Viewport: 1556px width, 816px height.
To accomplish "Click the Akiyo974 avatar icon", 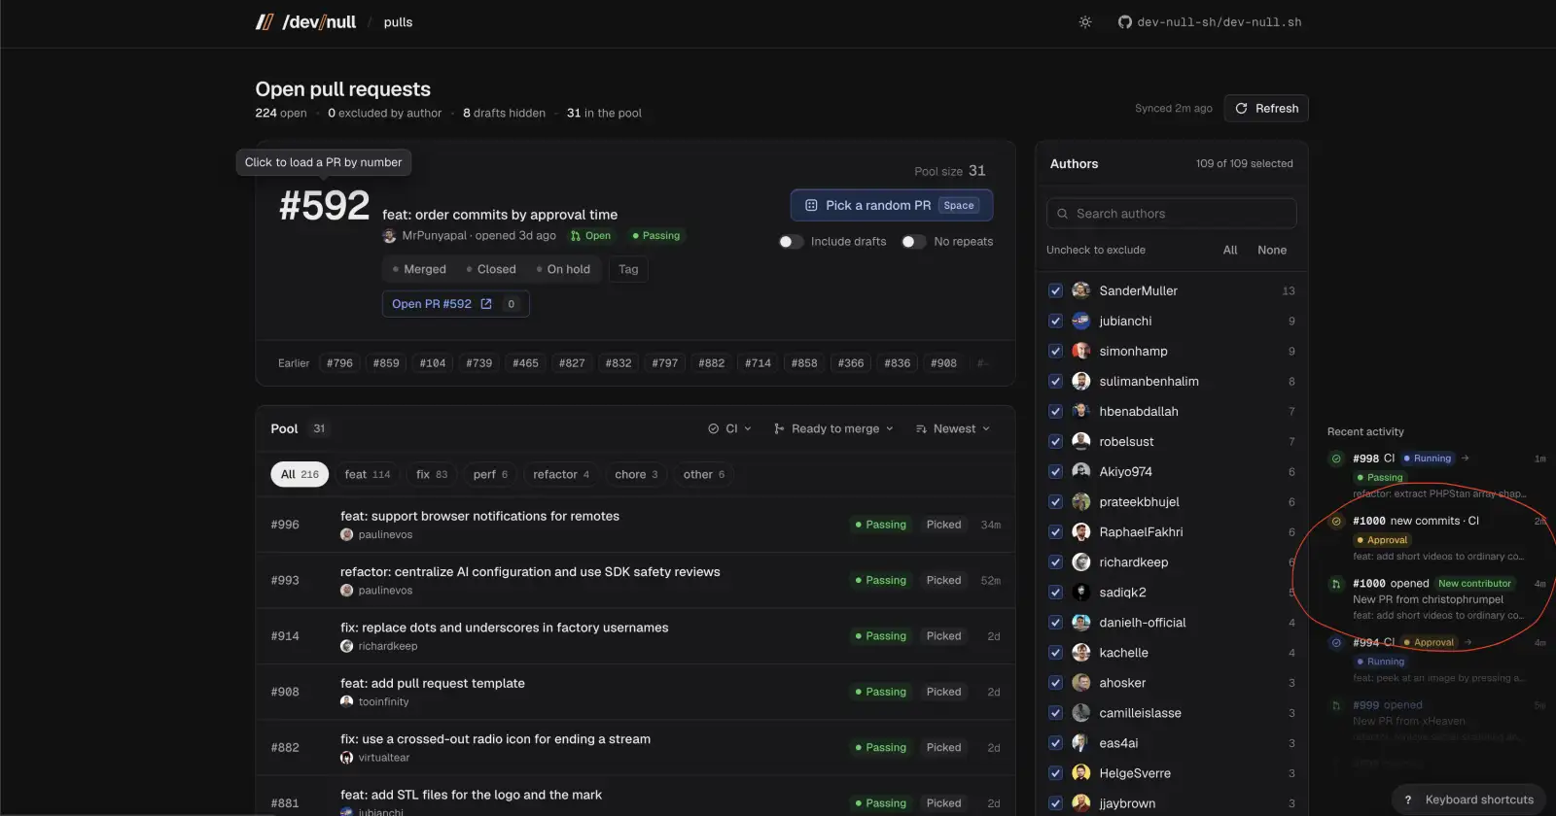I will tap(1080, 471).
